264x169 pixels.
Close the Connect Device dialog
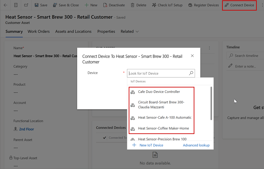(192, 56)
